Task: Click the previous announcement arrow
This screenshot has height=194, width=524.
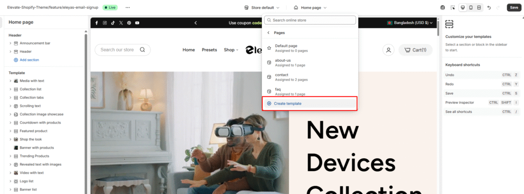Action: 195,22
